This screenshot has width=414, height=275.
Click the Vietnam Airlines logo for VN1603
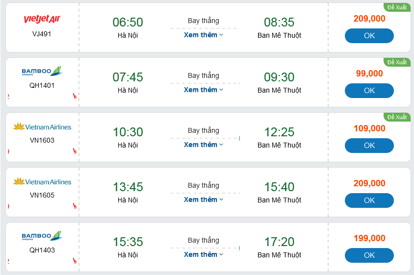[x=42, y=126]
